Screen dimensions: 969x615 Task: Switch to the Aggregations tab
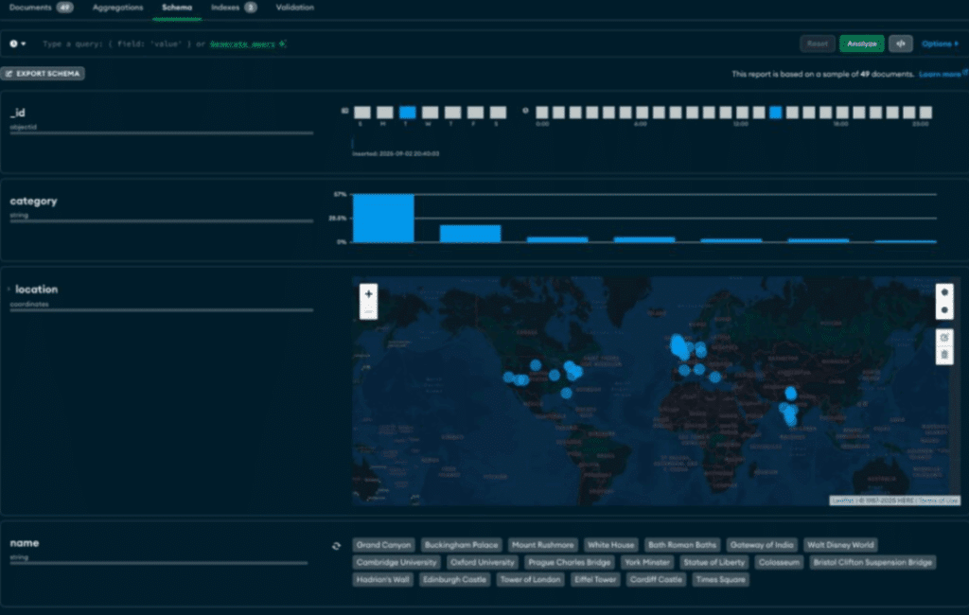click(117, 8)
